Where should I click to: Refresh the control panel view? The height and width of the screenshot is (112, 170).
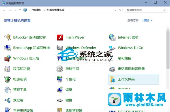click(120, 10)
